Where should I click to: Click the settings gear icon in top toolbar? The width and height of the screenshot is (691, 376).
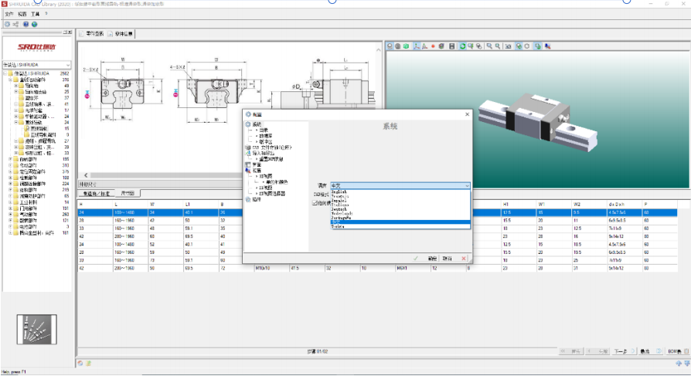click(x=7, y=24)
